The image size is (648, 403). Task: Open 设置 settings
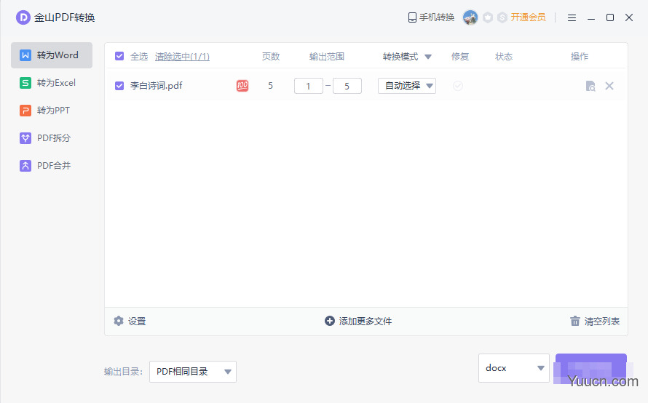(x=130, y=322)
